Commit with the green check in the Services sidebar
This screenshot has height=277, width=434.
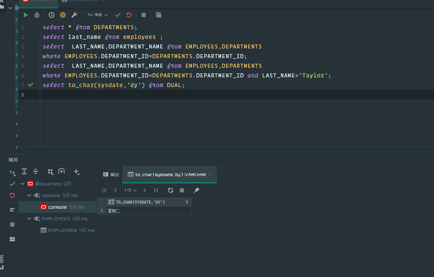pos(12,184)
